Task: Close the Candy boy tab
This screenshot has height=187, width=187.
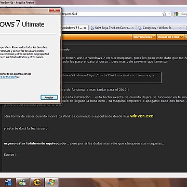Action: [180, 28]
